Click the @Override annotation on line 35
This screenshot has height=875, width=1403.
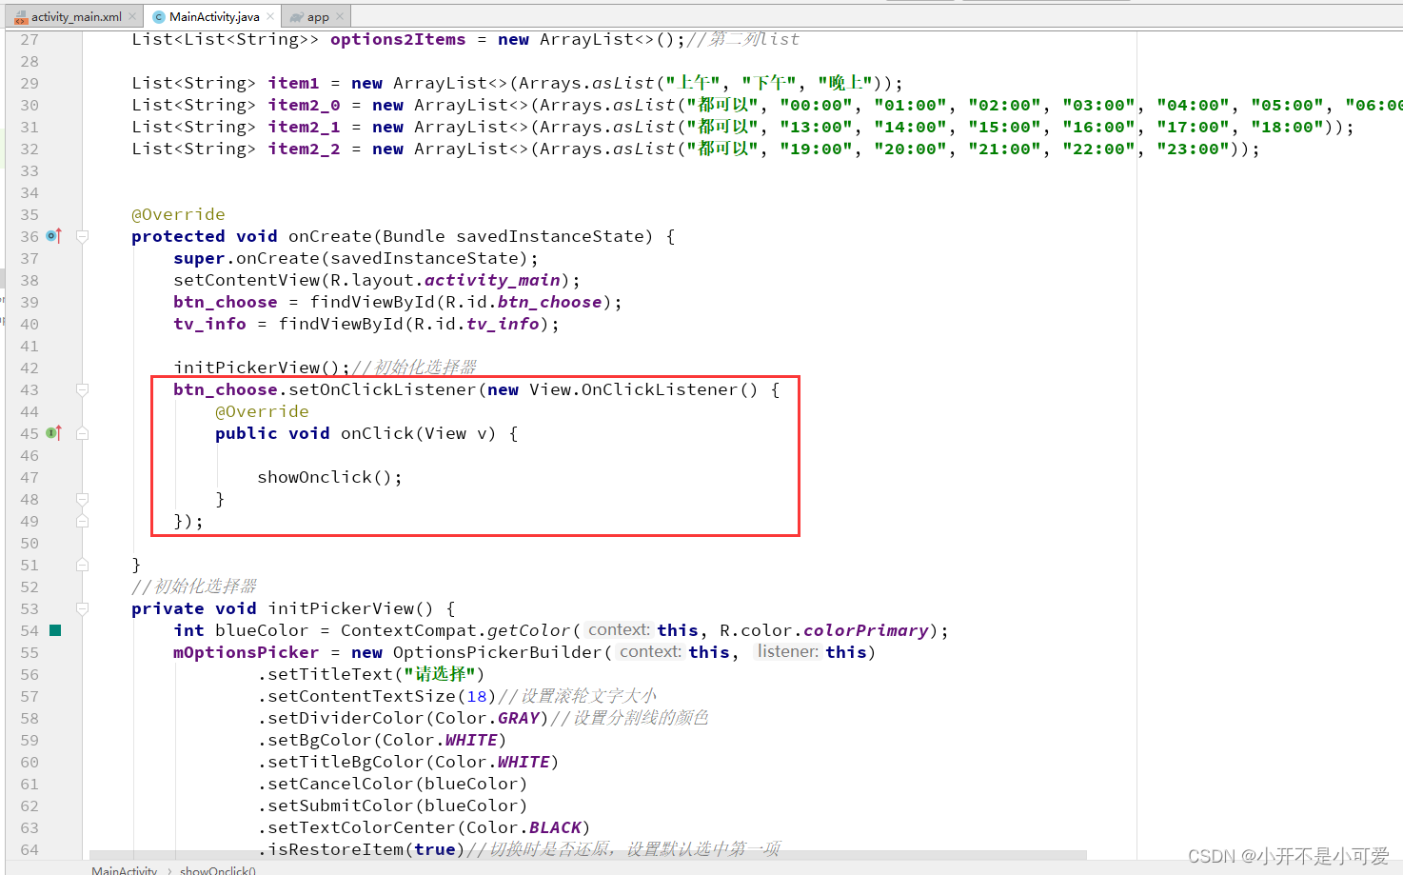point(178,214)
